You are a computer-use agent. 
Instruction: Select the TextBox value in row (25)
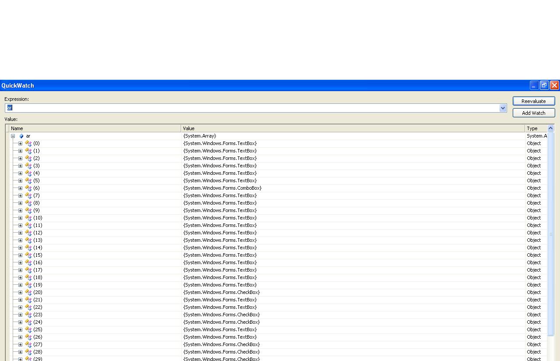coord(220,330)
